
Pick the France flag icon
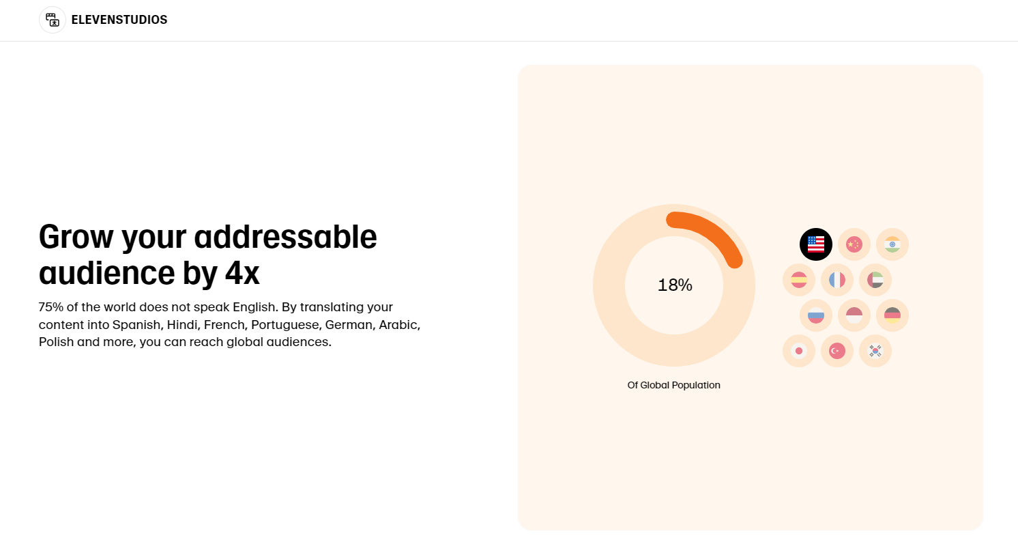pos(837,280)
